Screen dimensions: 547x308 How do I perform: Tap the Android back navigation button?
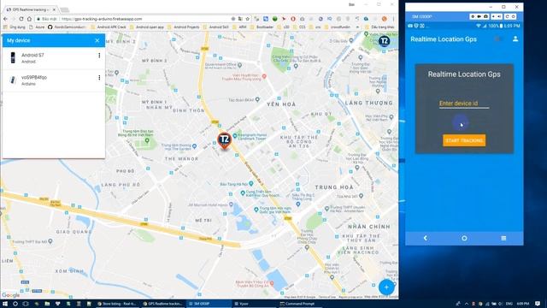pos(426,238)
